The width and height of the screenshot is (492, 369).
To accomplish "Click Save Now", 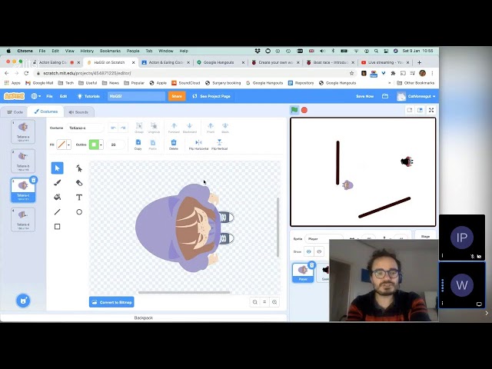I will pyautogui.click(x=364, y=96).
